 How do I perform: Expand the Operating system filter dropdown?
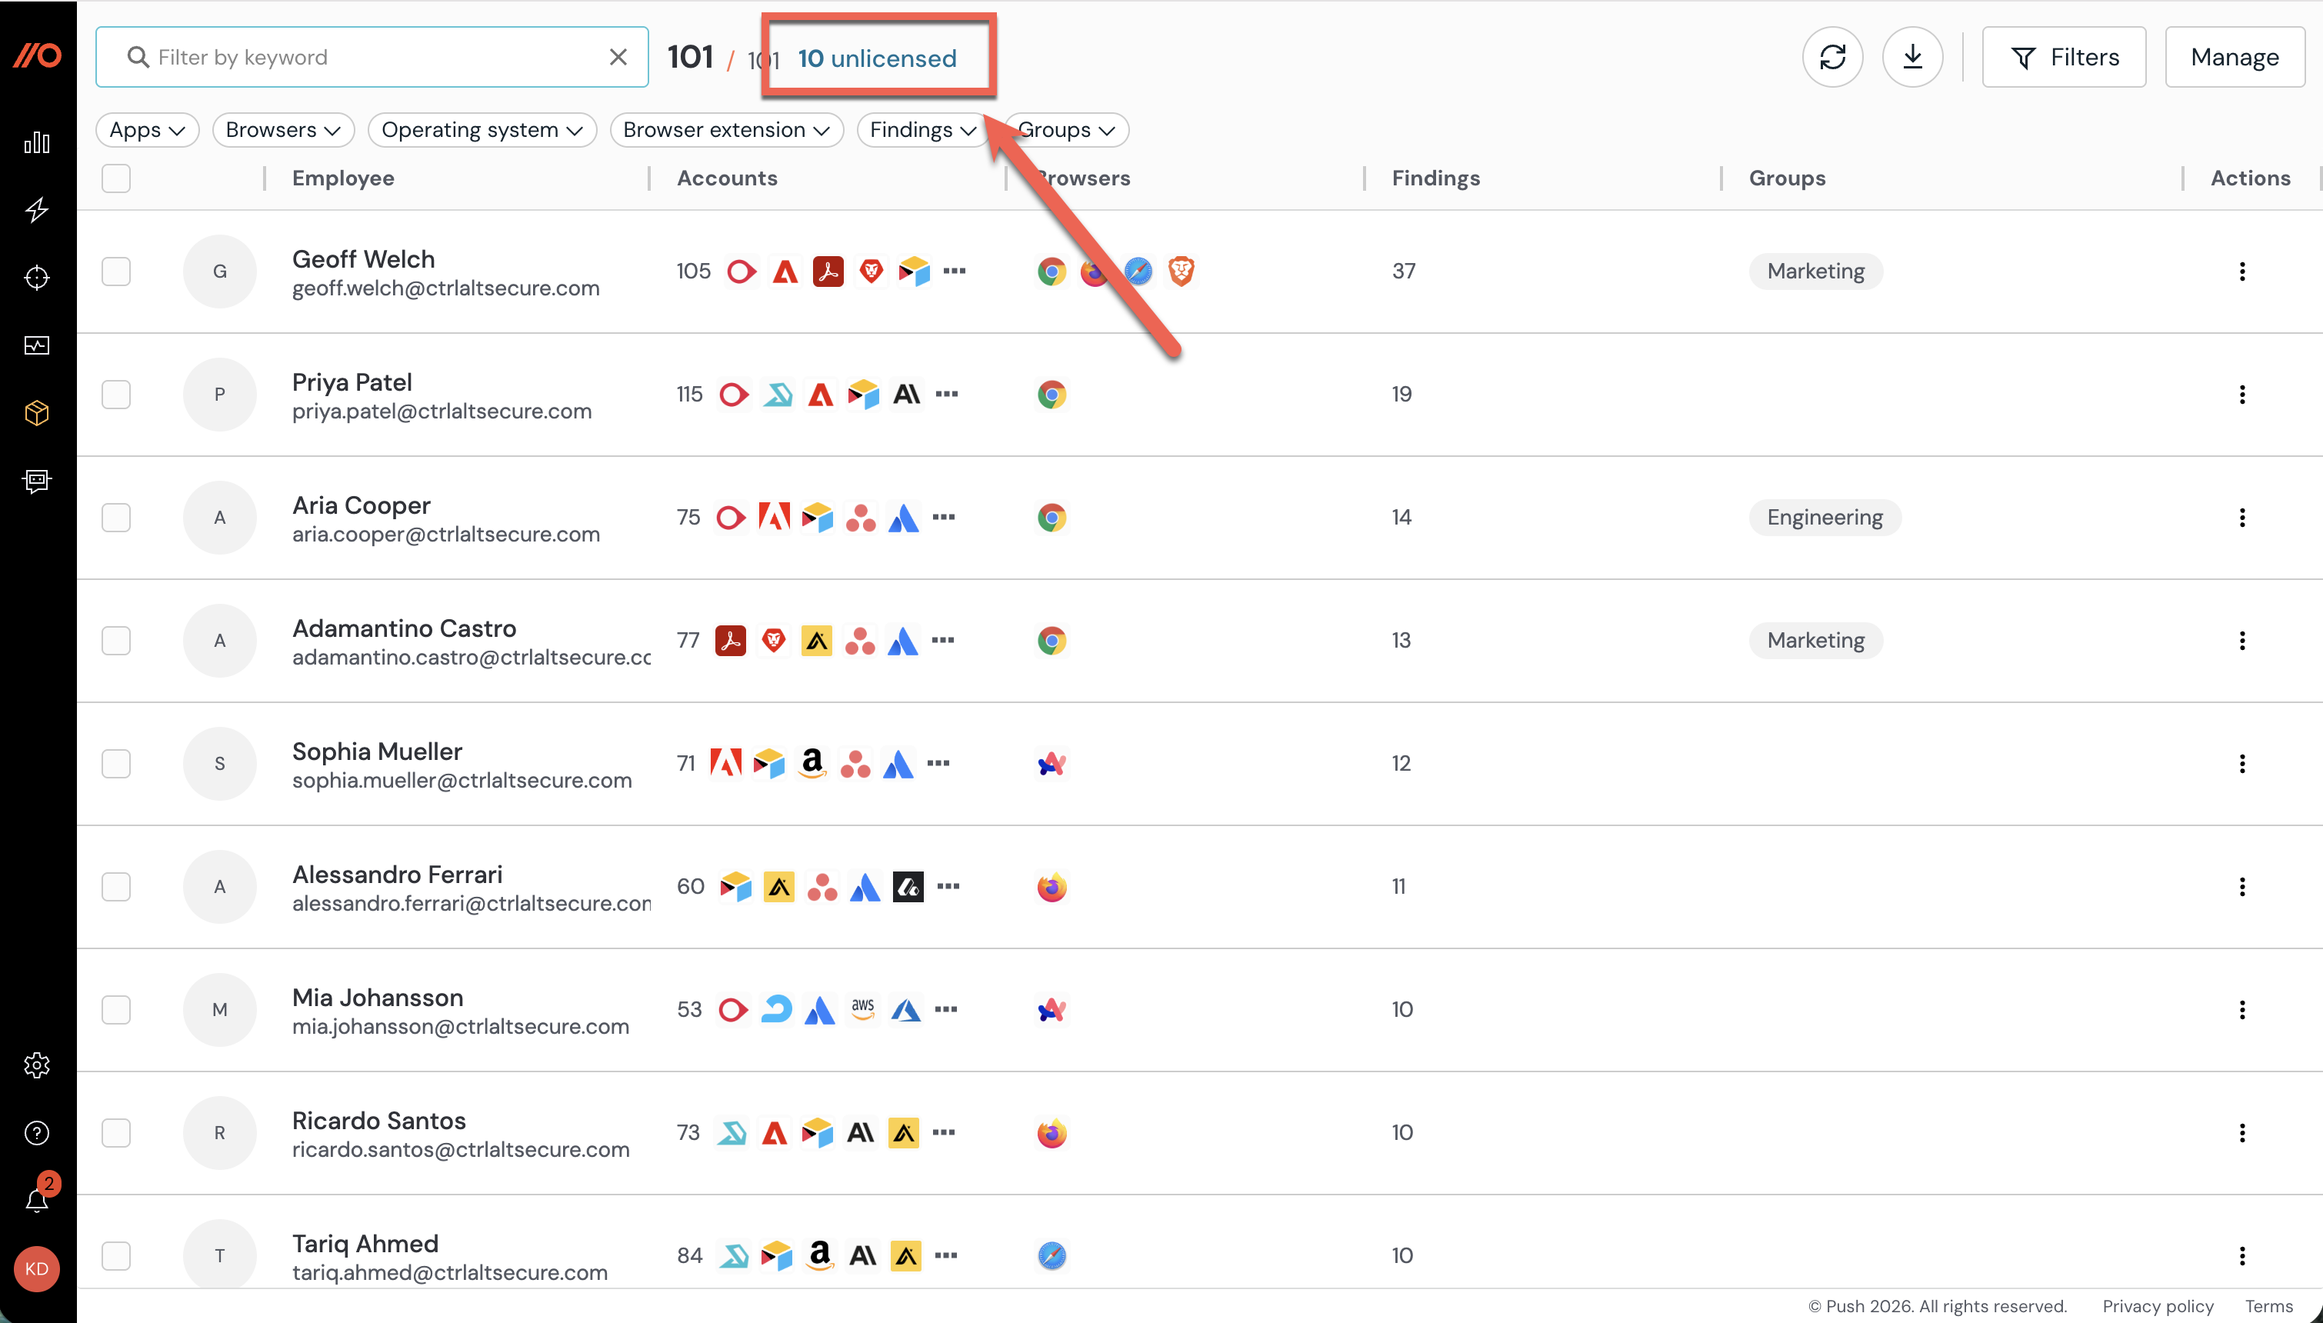click(x=482, y=130)
